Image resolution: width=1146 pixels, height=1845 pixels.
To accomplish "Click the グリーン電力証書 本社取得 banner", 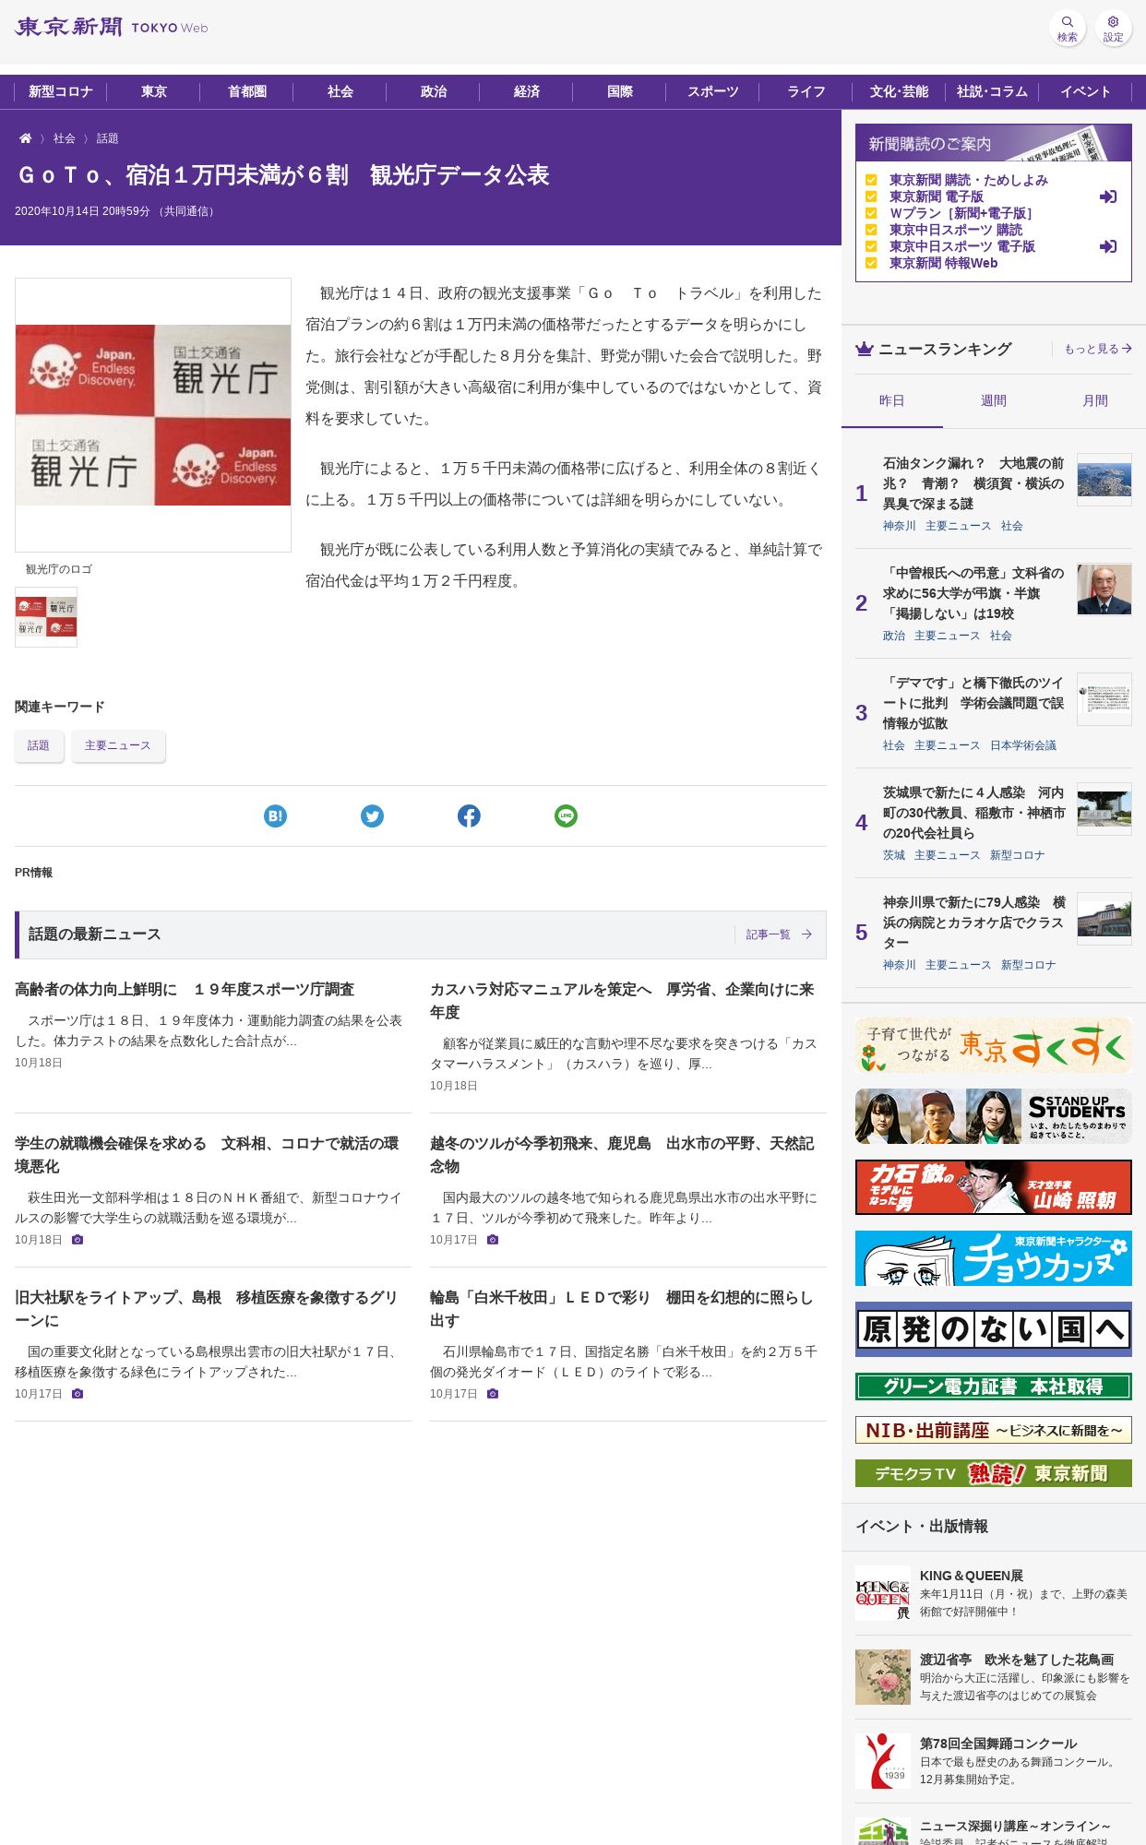I will 994,1387.
